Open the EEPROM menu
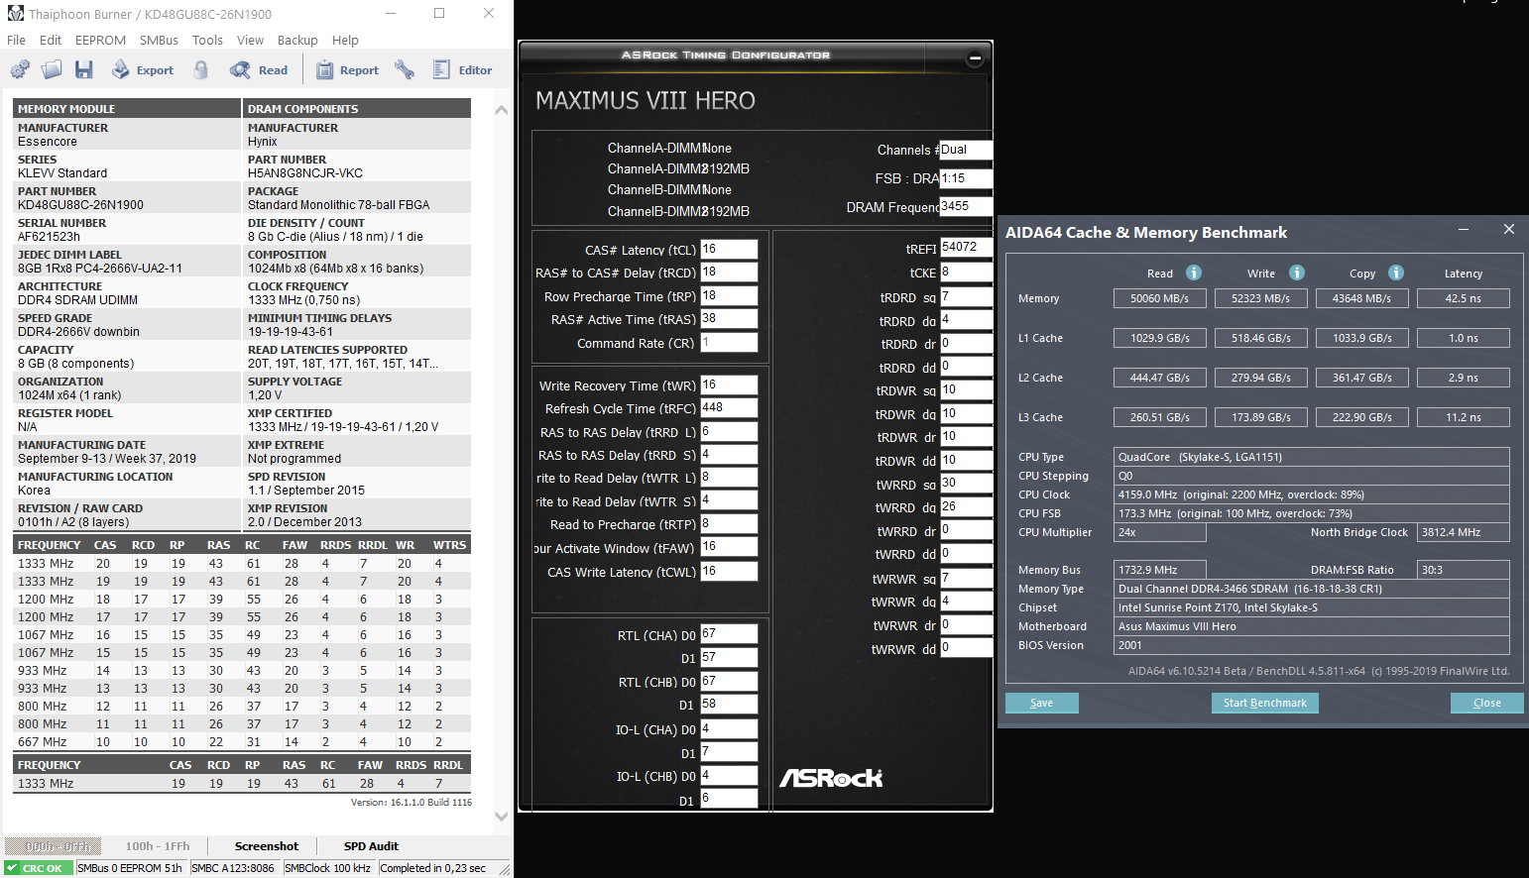1529x878 pixels. (x=100, y=40)
